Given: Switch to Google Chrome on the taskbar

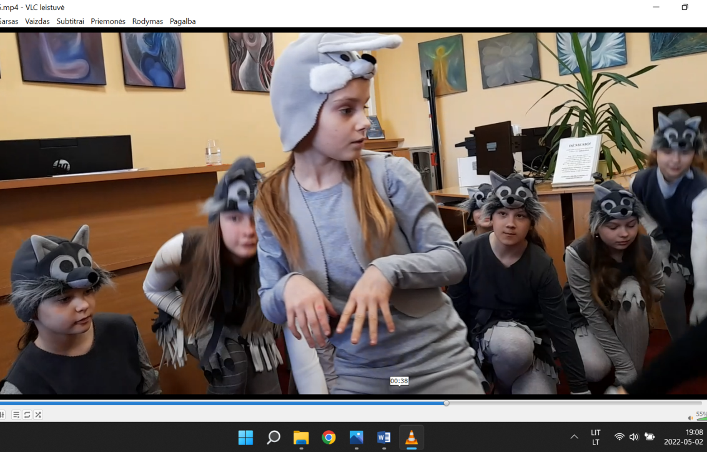Looking at the screenshot, I should point(329,437).
